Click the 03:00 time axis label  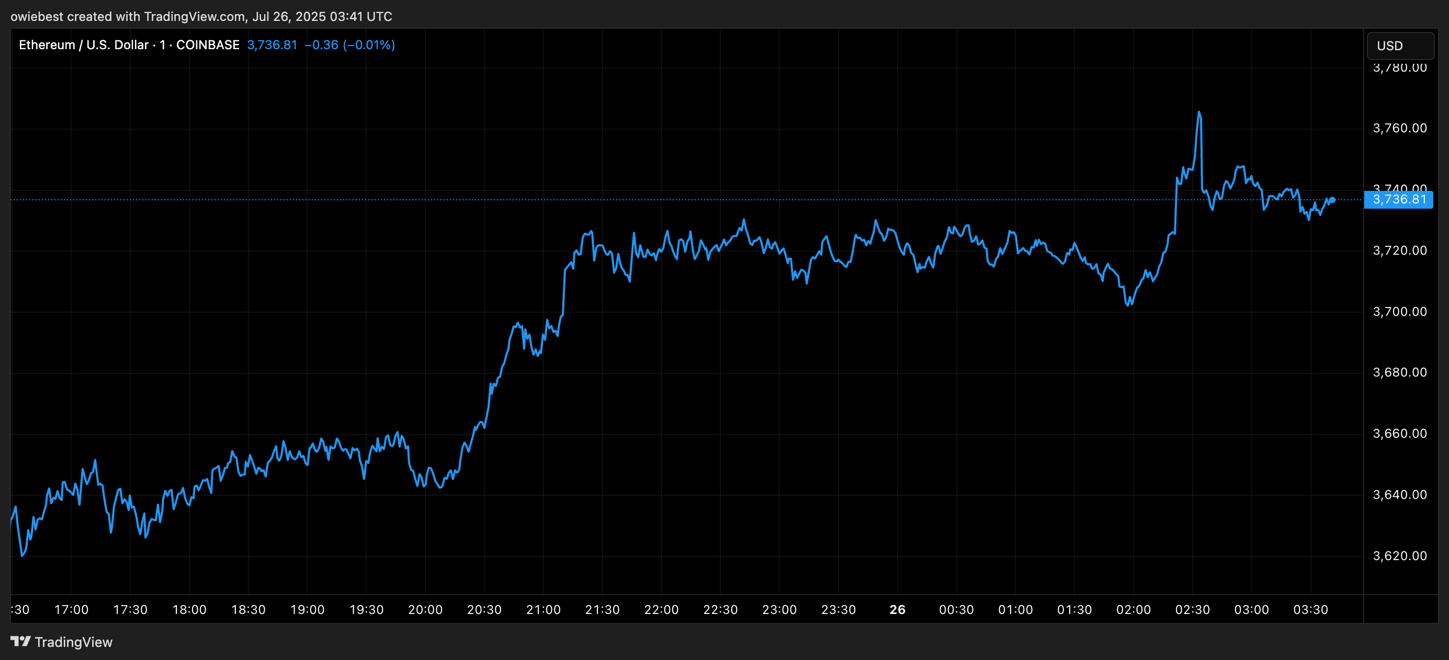(1252, 609)
